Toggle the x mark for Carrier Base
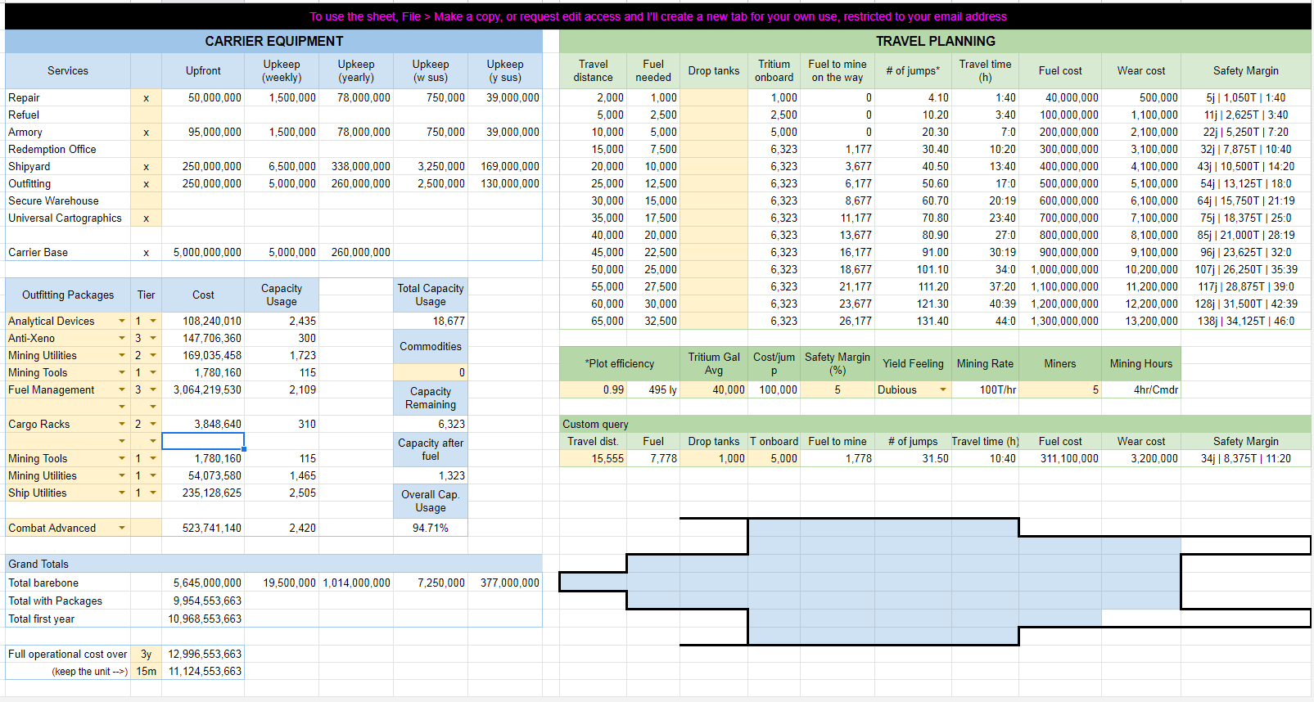Image resolution: width=1314 pixels, height=702 pixels. coord(146,253)
